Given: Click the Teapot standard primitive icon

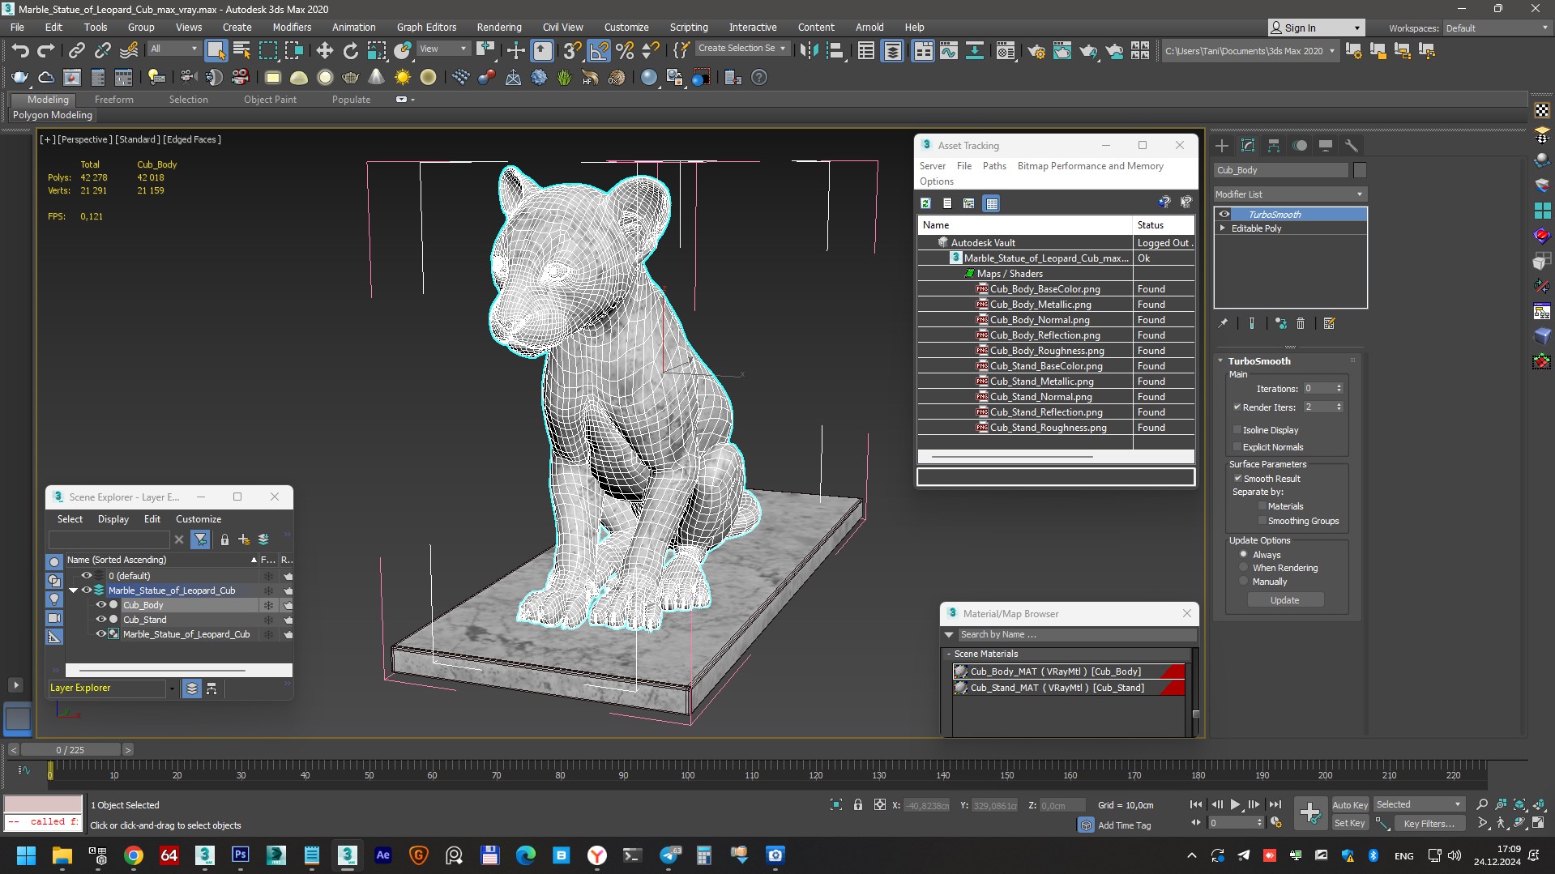Looking at the screenshot, I should [350, 78].
